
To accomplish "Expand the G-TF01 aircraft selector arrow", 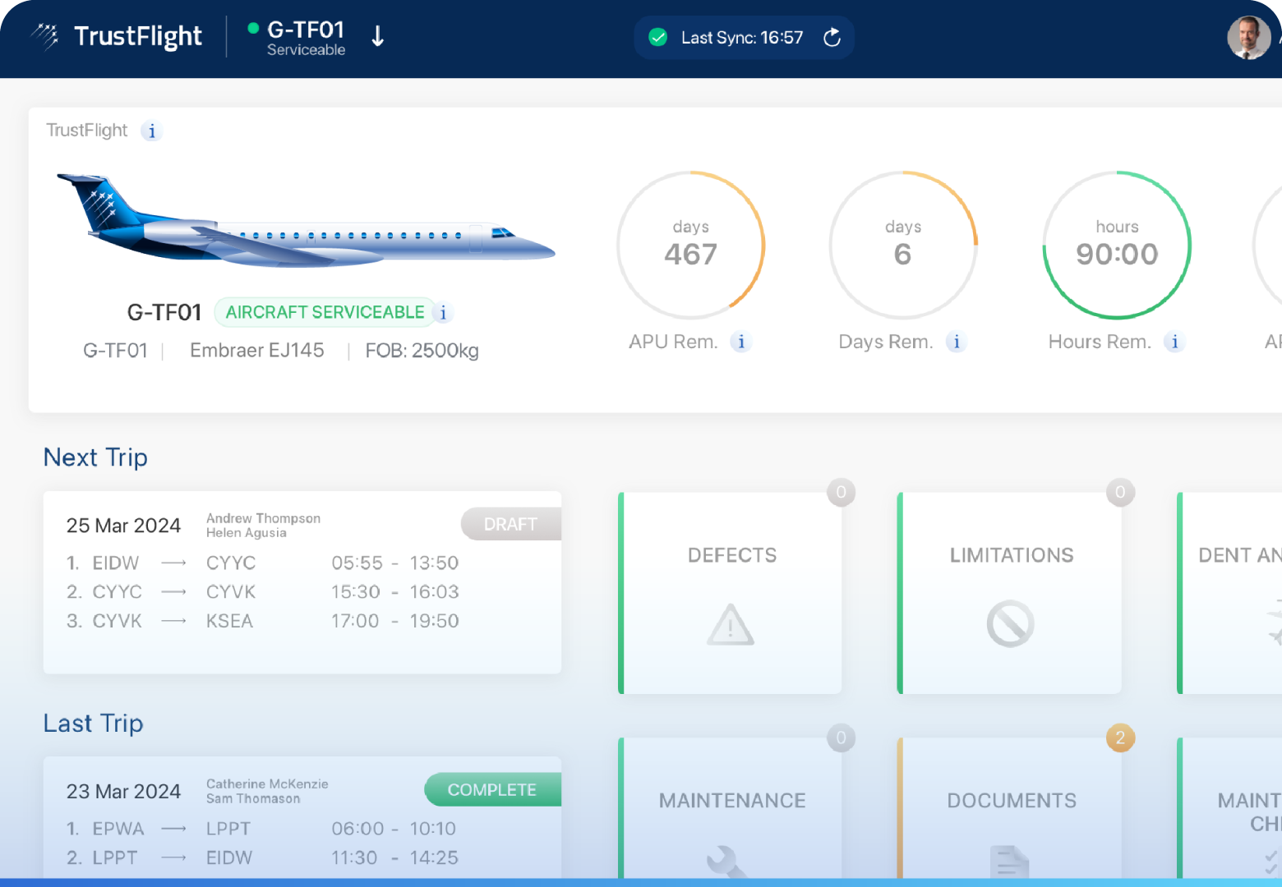I will (x=377, y=36).
